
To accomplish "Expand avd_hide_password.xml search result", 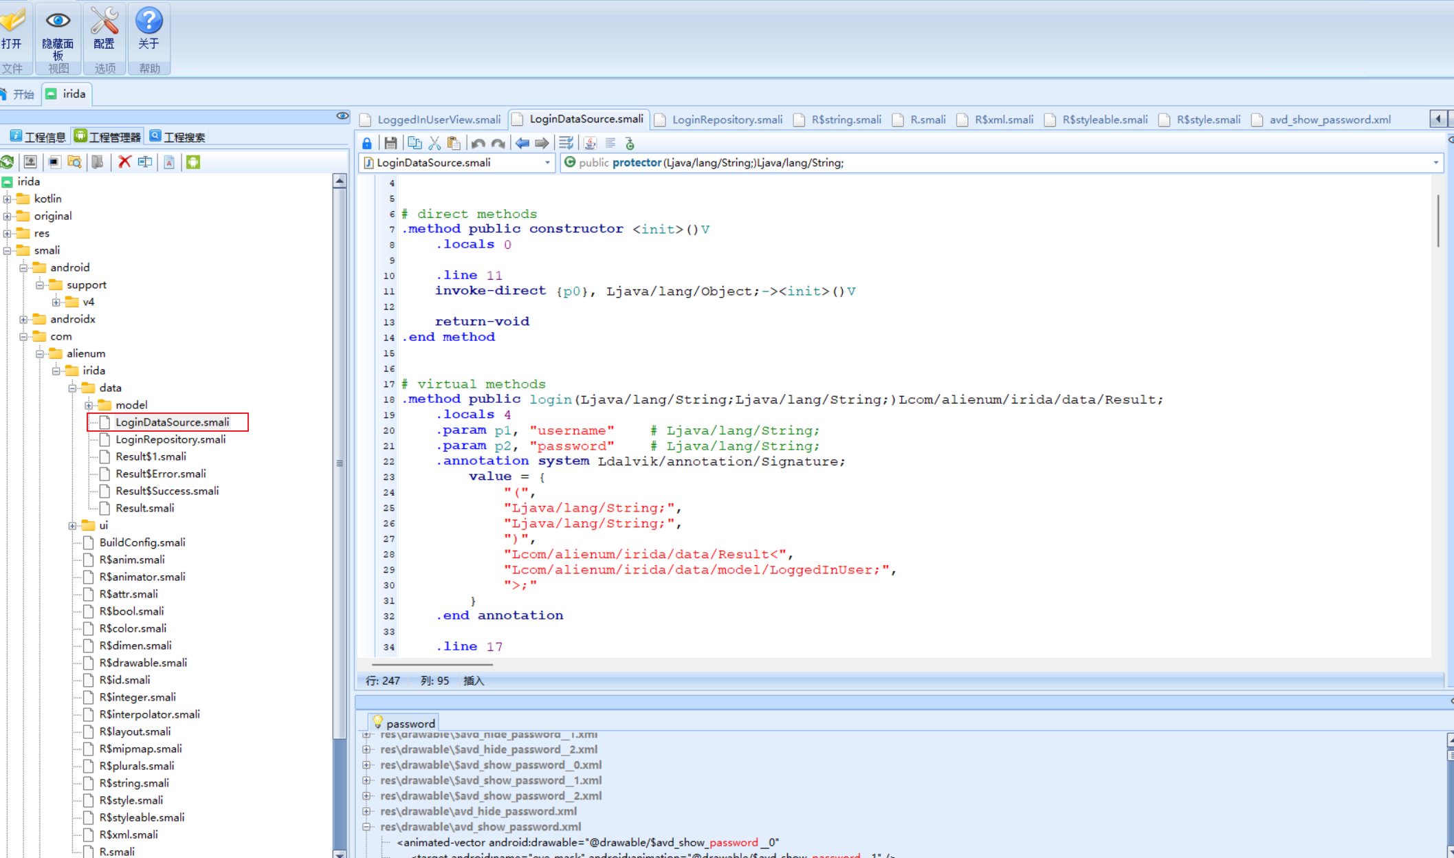I will pos(367,811).
